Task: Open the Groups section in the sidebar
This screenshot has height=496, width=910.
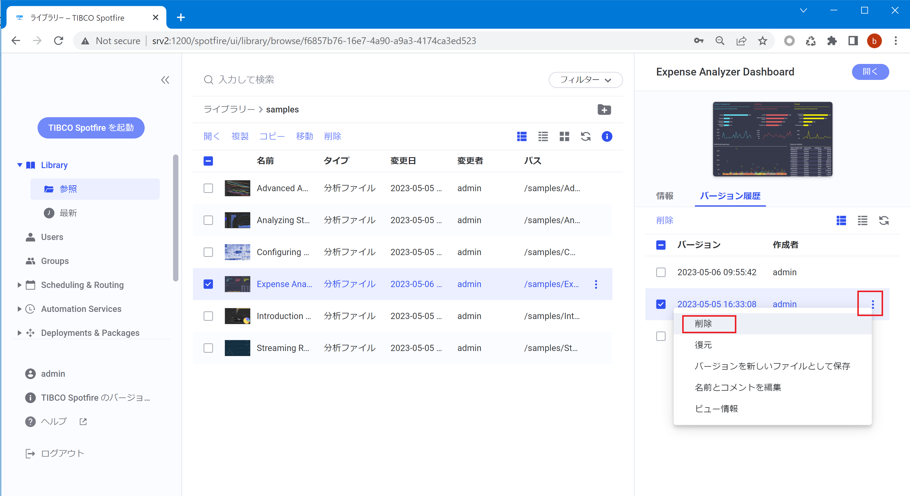Action: [x=48, y=261]
